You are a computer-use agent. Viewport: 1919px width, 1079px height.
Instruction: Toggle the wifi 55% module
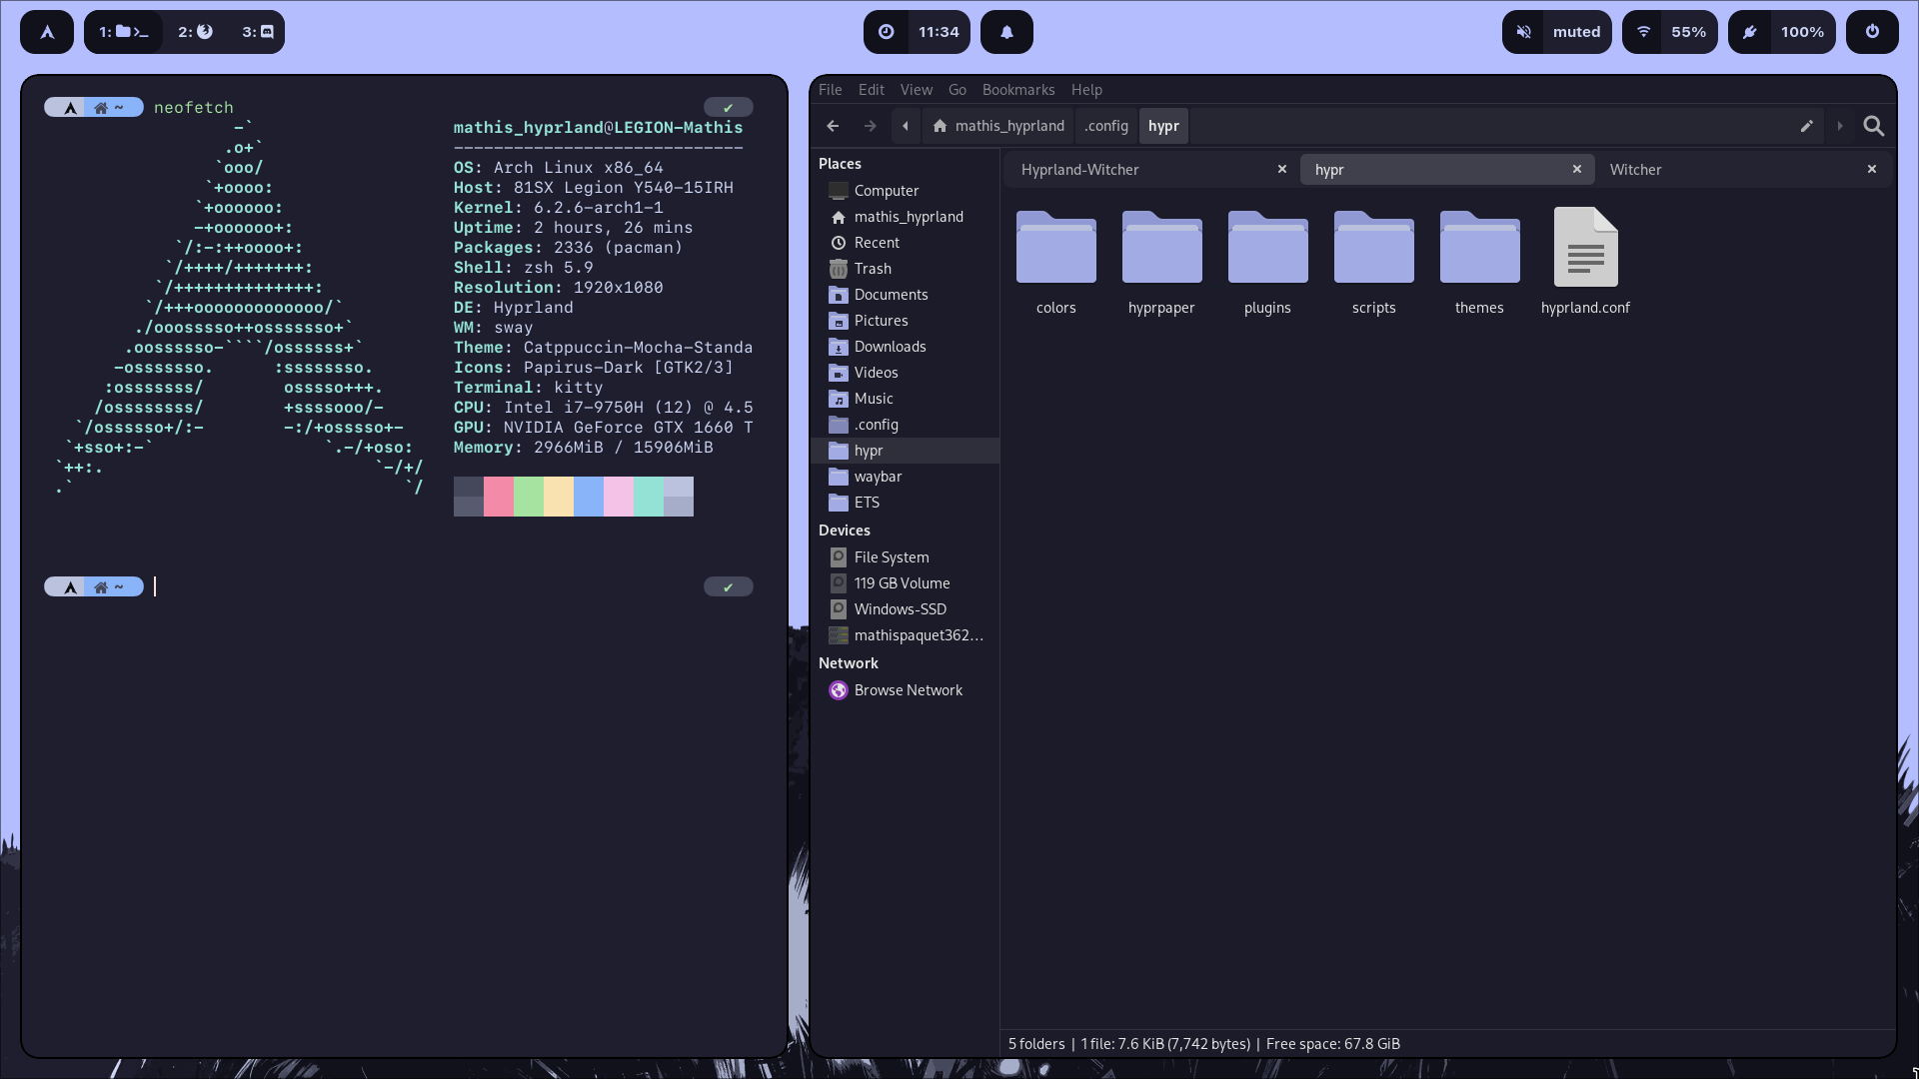[x=1669, y=32]
